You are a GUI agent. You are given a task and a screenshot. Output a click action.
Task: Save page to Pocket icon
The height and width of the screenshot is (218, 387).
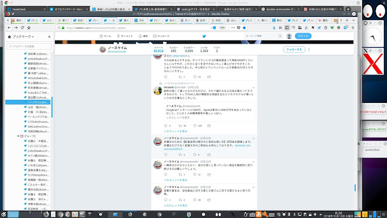[x=238, y=28]
